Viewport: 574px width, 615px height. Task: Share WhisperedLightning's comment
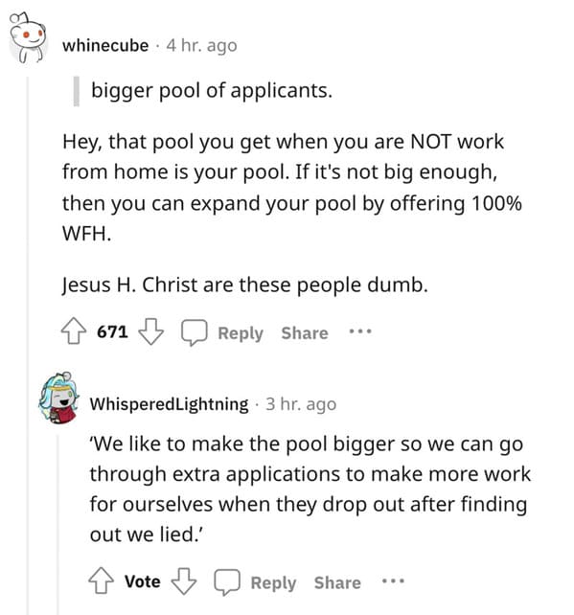(x=337, y=582)
